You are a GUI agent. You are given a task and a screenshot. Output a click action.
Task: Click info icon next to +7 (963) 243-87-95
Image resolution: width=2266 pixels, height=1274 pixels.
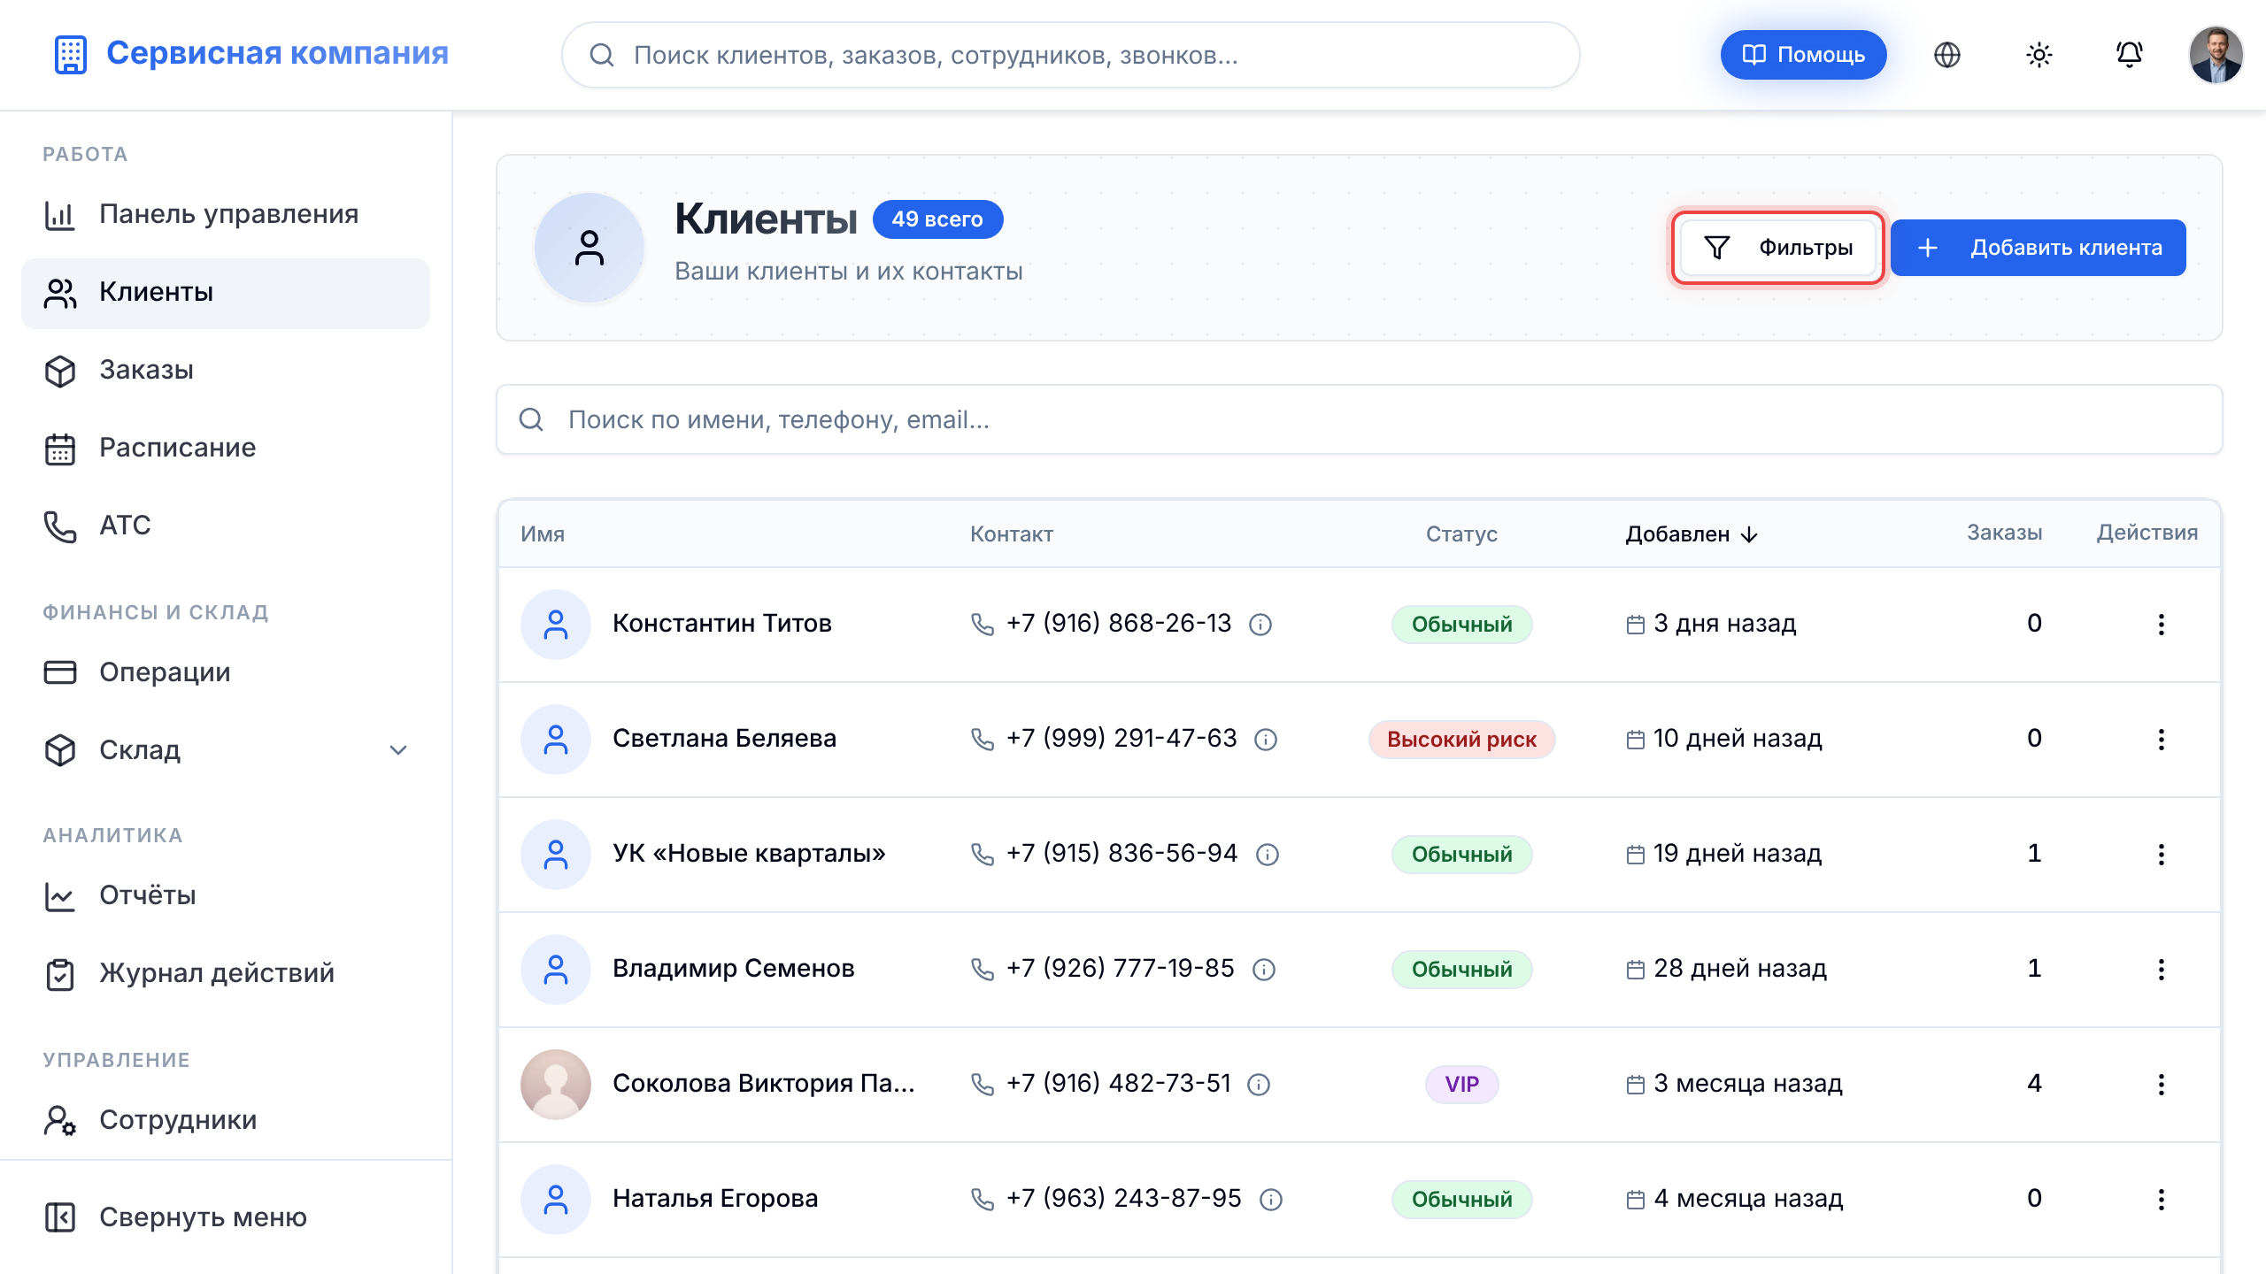(1271, 1200)
